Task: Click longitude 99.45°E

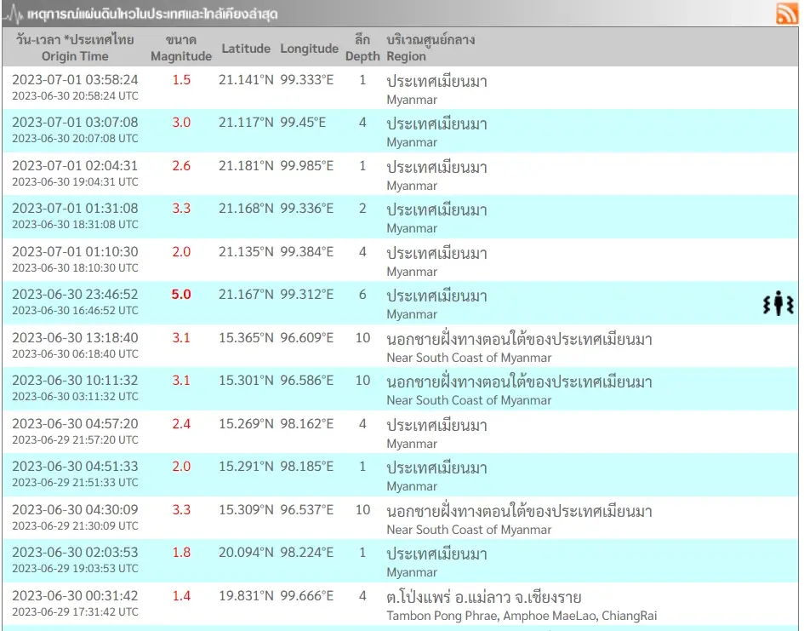Action: 303,122
